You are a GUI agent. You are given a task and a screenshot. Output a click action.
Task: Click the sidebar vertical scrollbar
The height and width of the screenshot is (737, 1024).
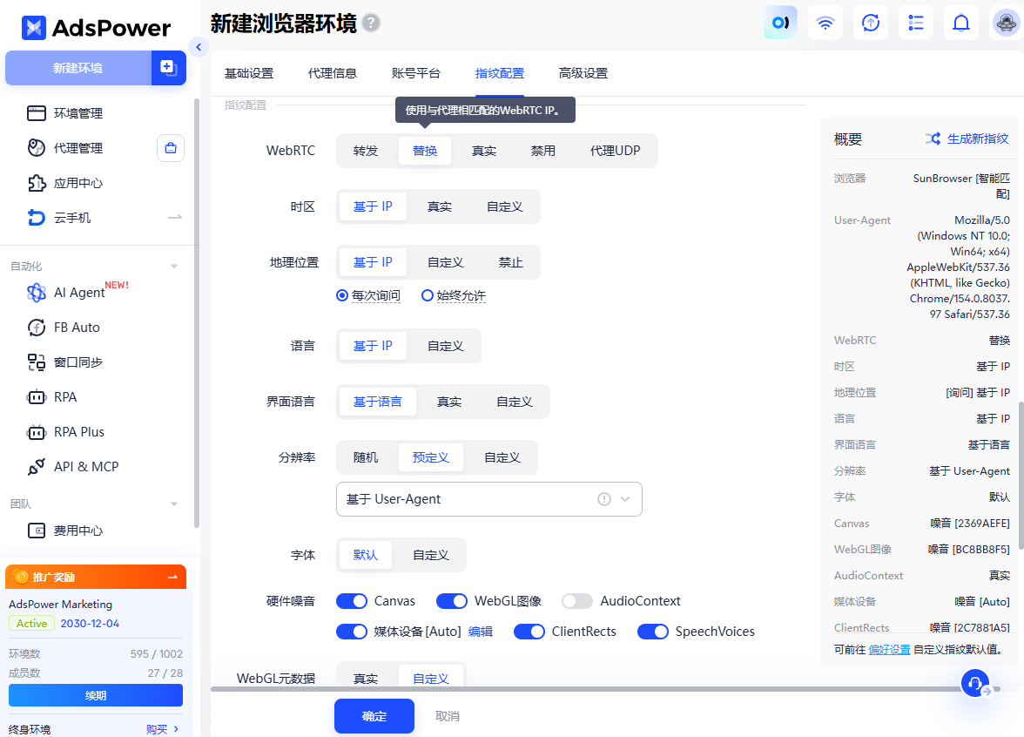coord(197,313)
